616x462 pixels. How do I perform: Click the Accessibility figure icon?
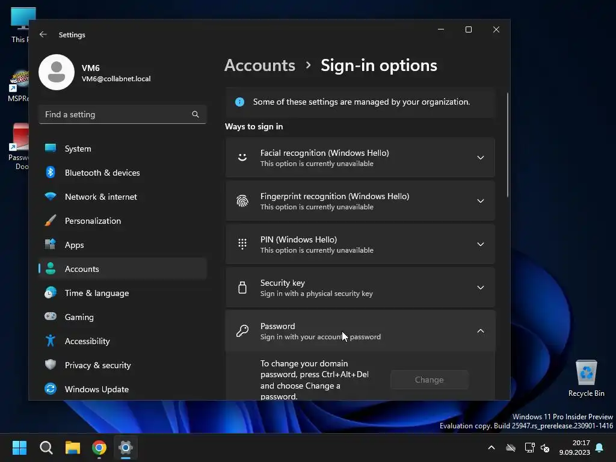point(51,340)
